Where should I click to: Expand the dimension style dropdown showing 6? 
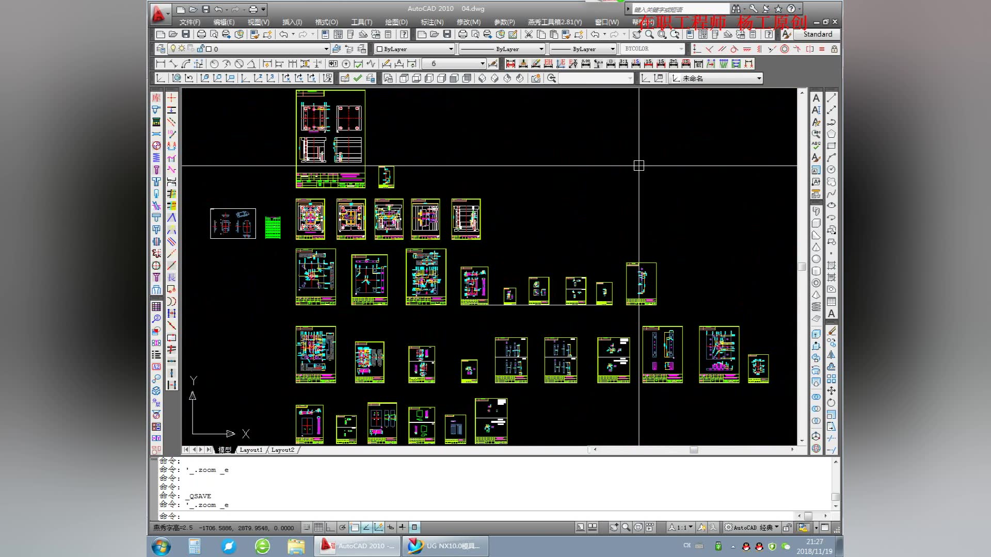coord(482,63)
